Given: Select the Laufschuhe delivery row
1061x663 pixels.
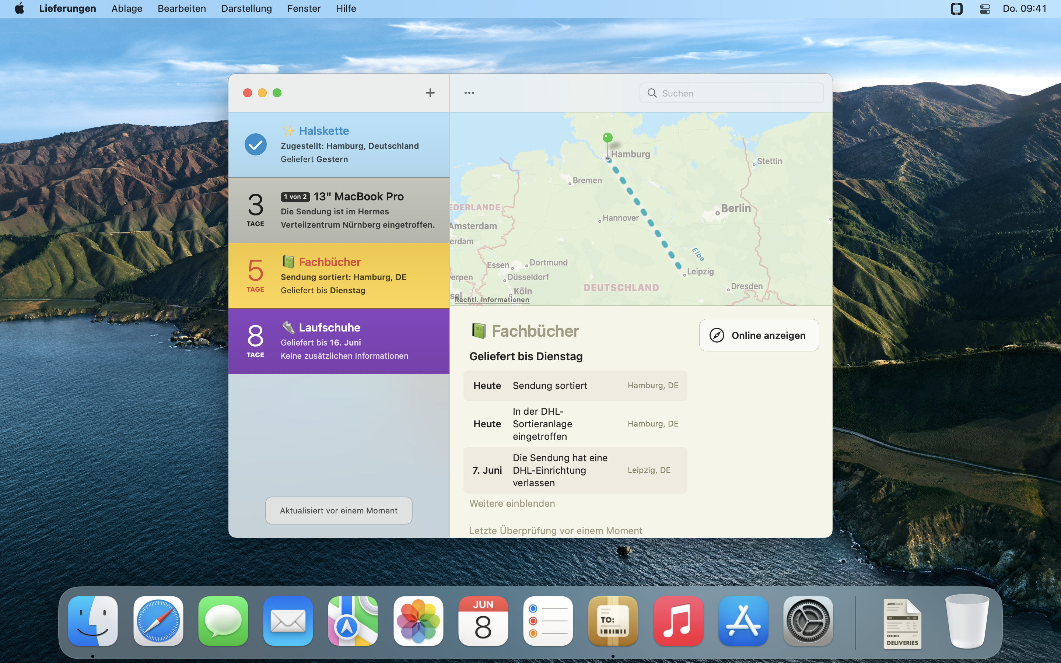Looking at the screenshot, I should tap(339, 341).
